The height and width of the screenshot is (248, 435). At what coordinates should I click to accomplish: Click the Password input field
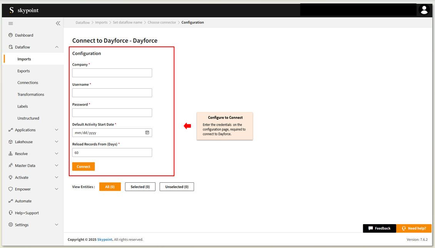112,113
